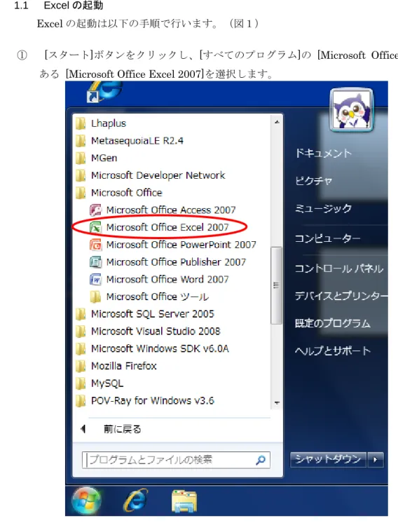This screenshot has width=398, height=523.
Task: Click the MySQL folder icon
Action: [81, 383]
